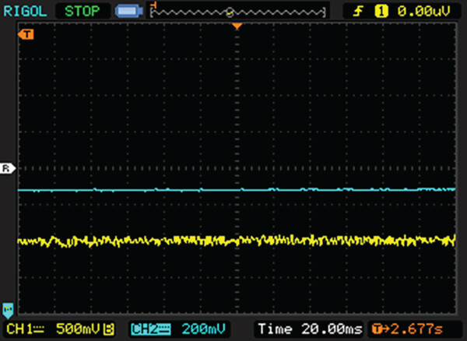
Task: Click the cyan CH2 waveform trace
Action: (x=237, y=190)
